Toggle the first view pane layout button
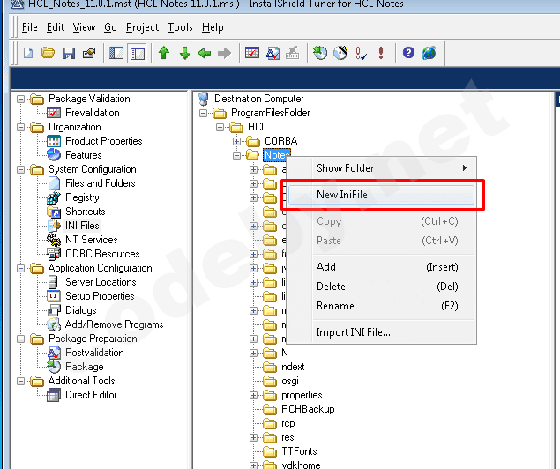This screenshot has height=469, width=560. pyautogui.click(x=116, y=54)
